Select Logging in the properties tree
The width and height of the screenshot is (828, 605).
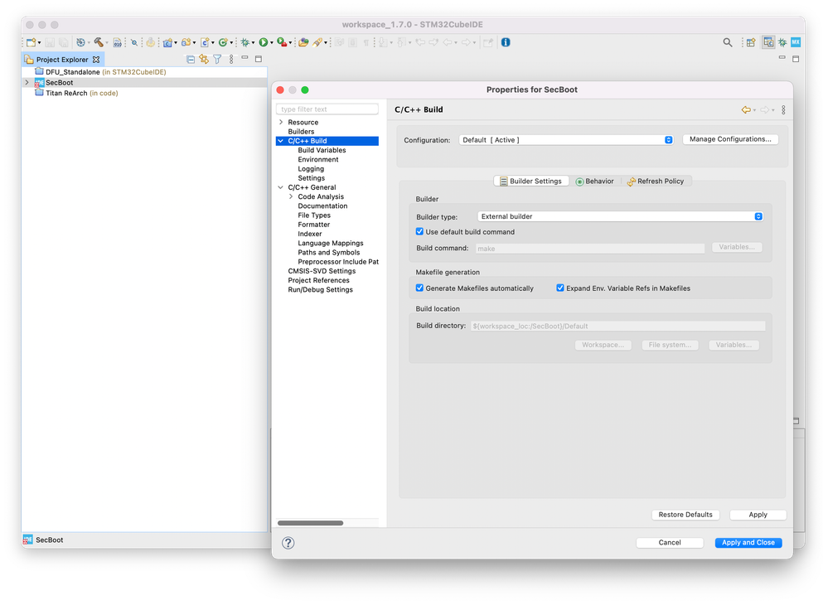[311, 169]
